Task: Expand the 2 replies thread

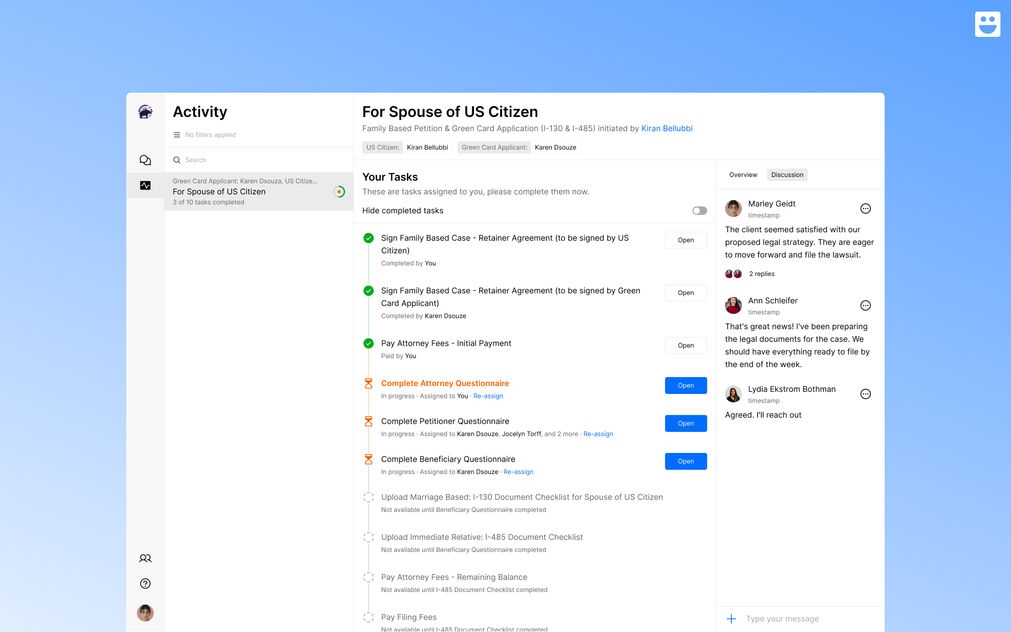Action: coord(761,274)
